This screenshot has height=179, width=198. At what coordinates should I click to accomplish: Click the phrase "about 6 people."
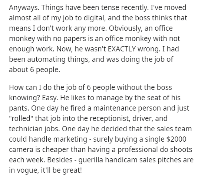pos(34,70)
